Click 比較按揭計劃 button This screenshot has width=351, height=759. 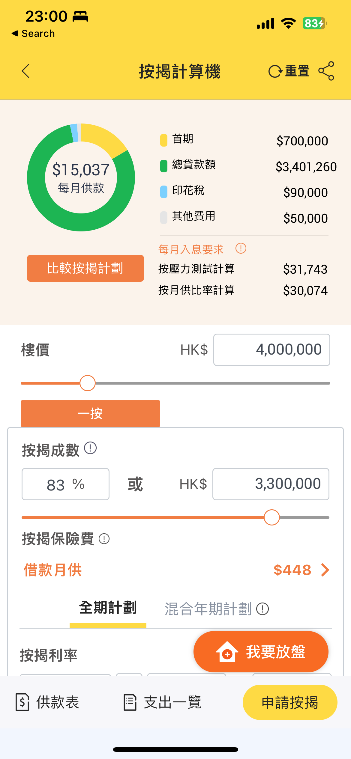(85, 268)
